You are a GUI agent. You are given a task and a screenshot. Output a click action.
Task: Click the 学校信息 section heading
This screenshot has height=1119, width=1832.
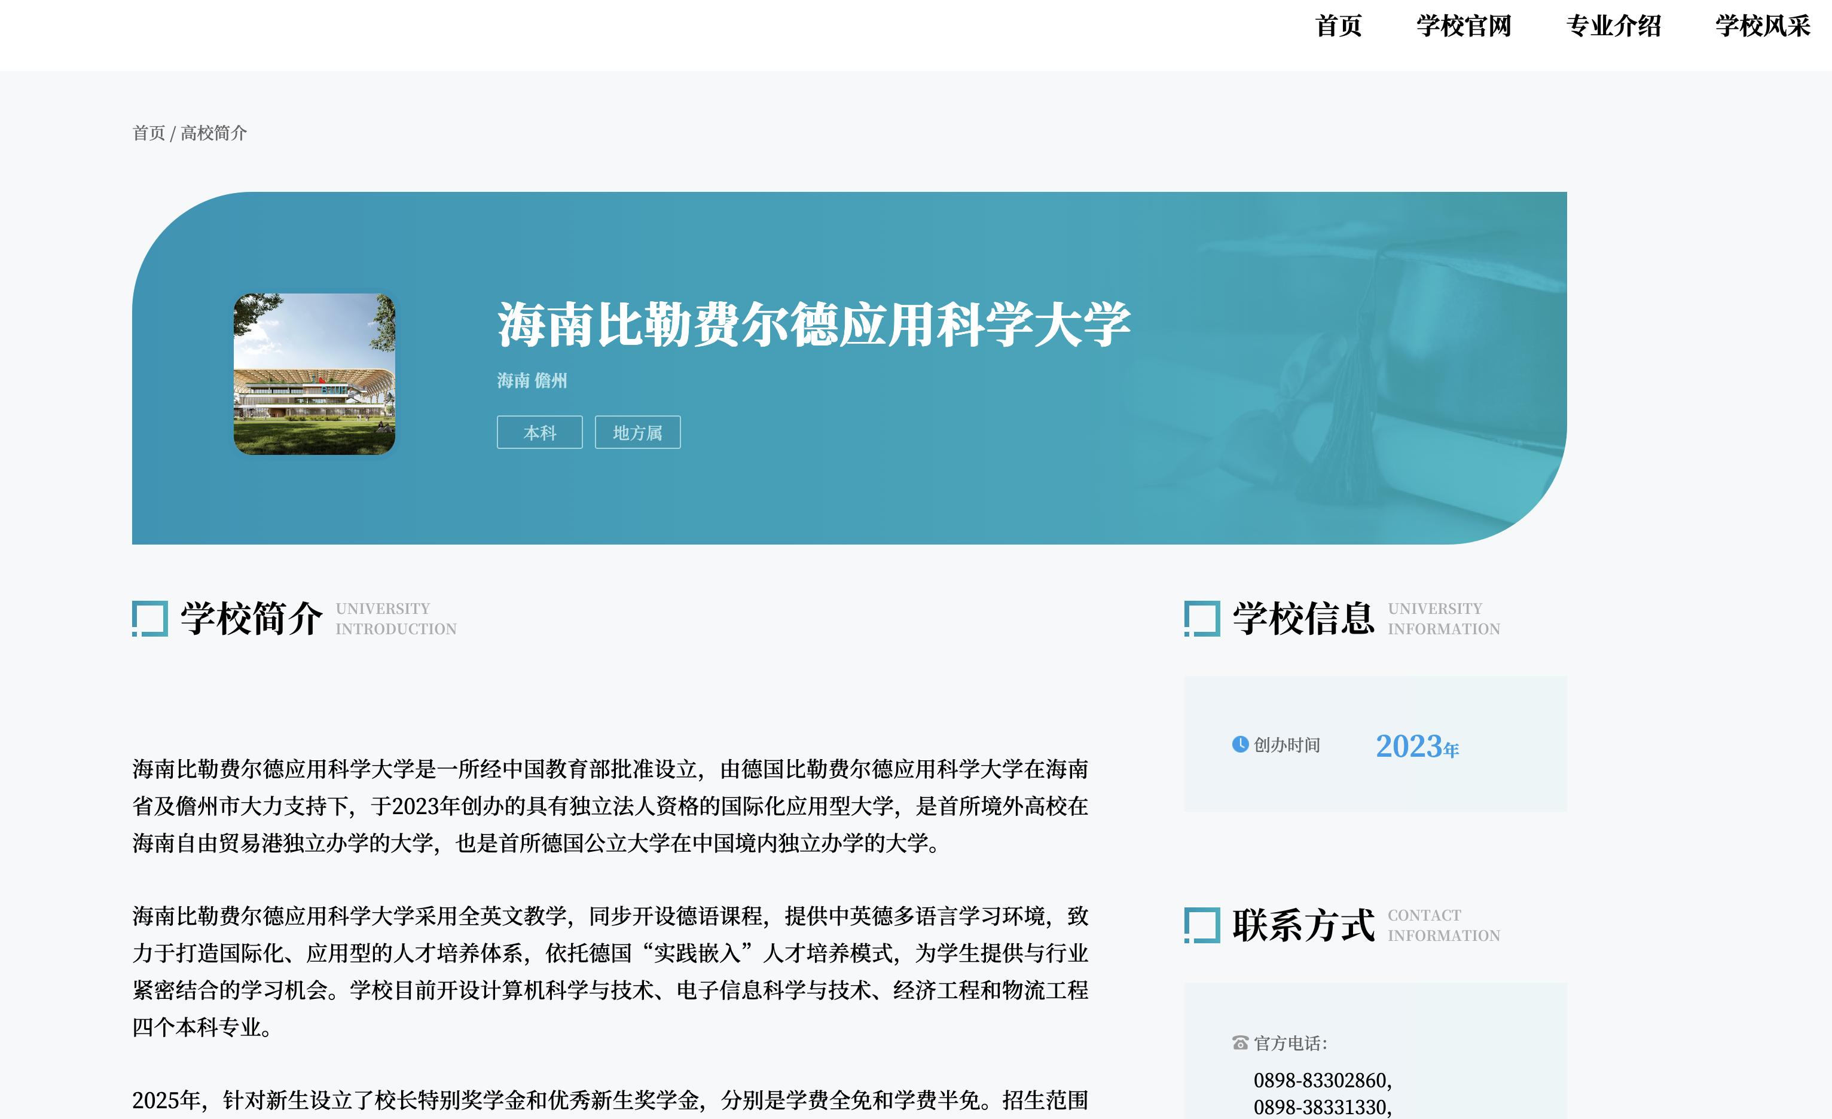click(x=1303, y=619)
